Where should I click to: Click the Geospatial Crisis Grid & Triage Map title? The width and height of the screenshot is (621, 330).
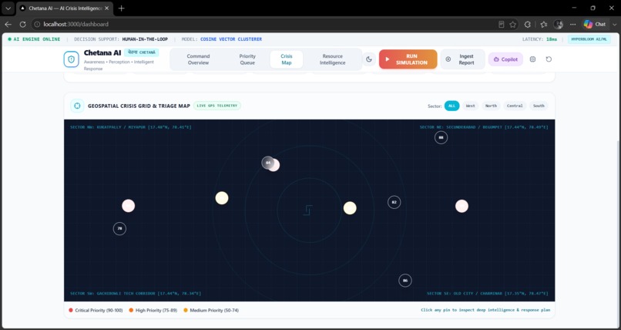139,106
